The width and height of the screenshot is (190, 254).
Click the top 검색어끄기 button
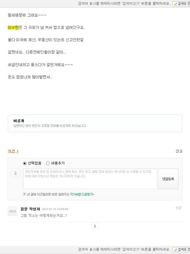pyautogui.click(x=181, y=4)
